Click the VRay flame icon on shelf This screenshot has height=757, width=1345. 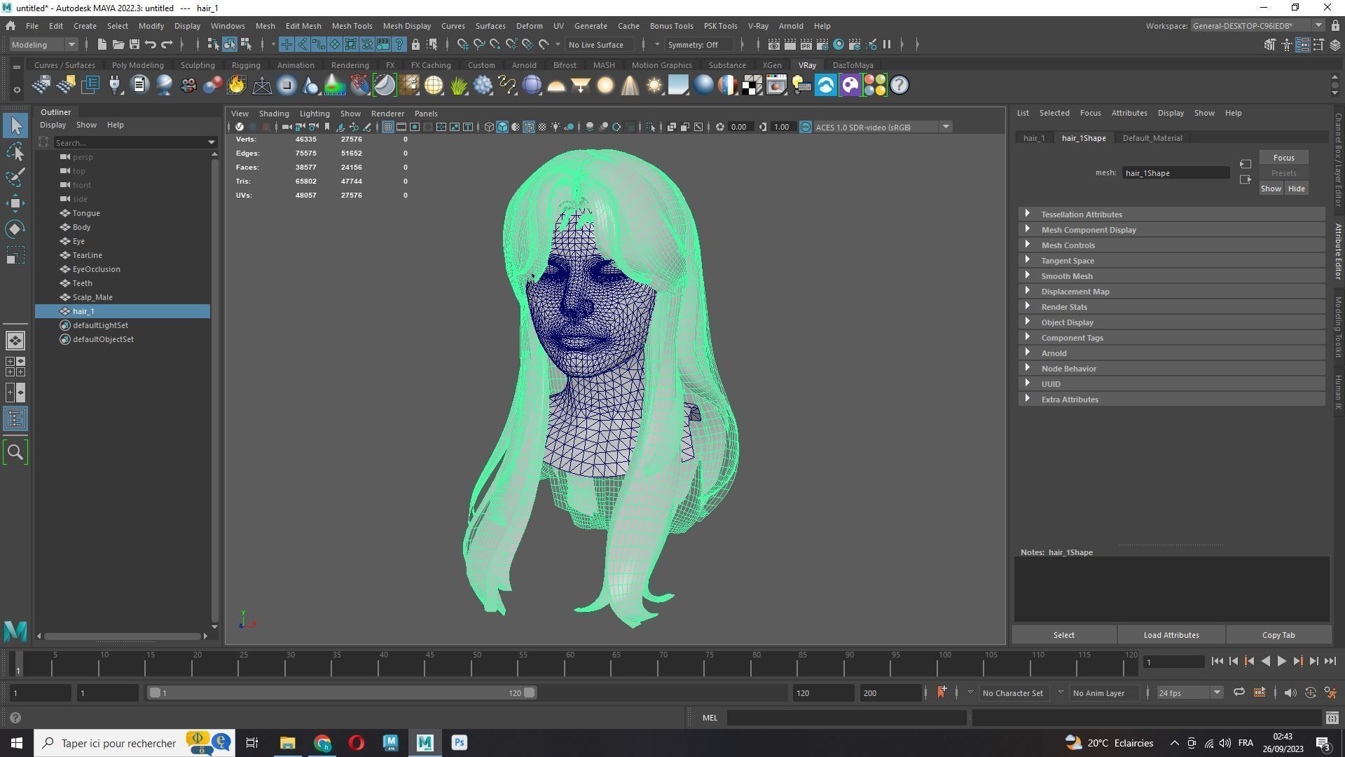(237, 86)
